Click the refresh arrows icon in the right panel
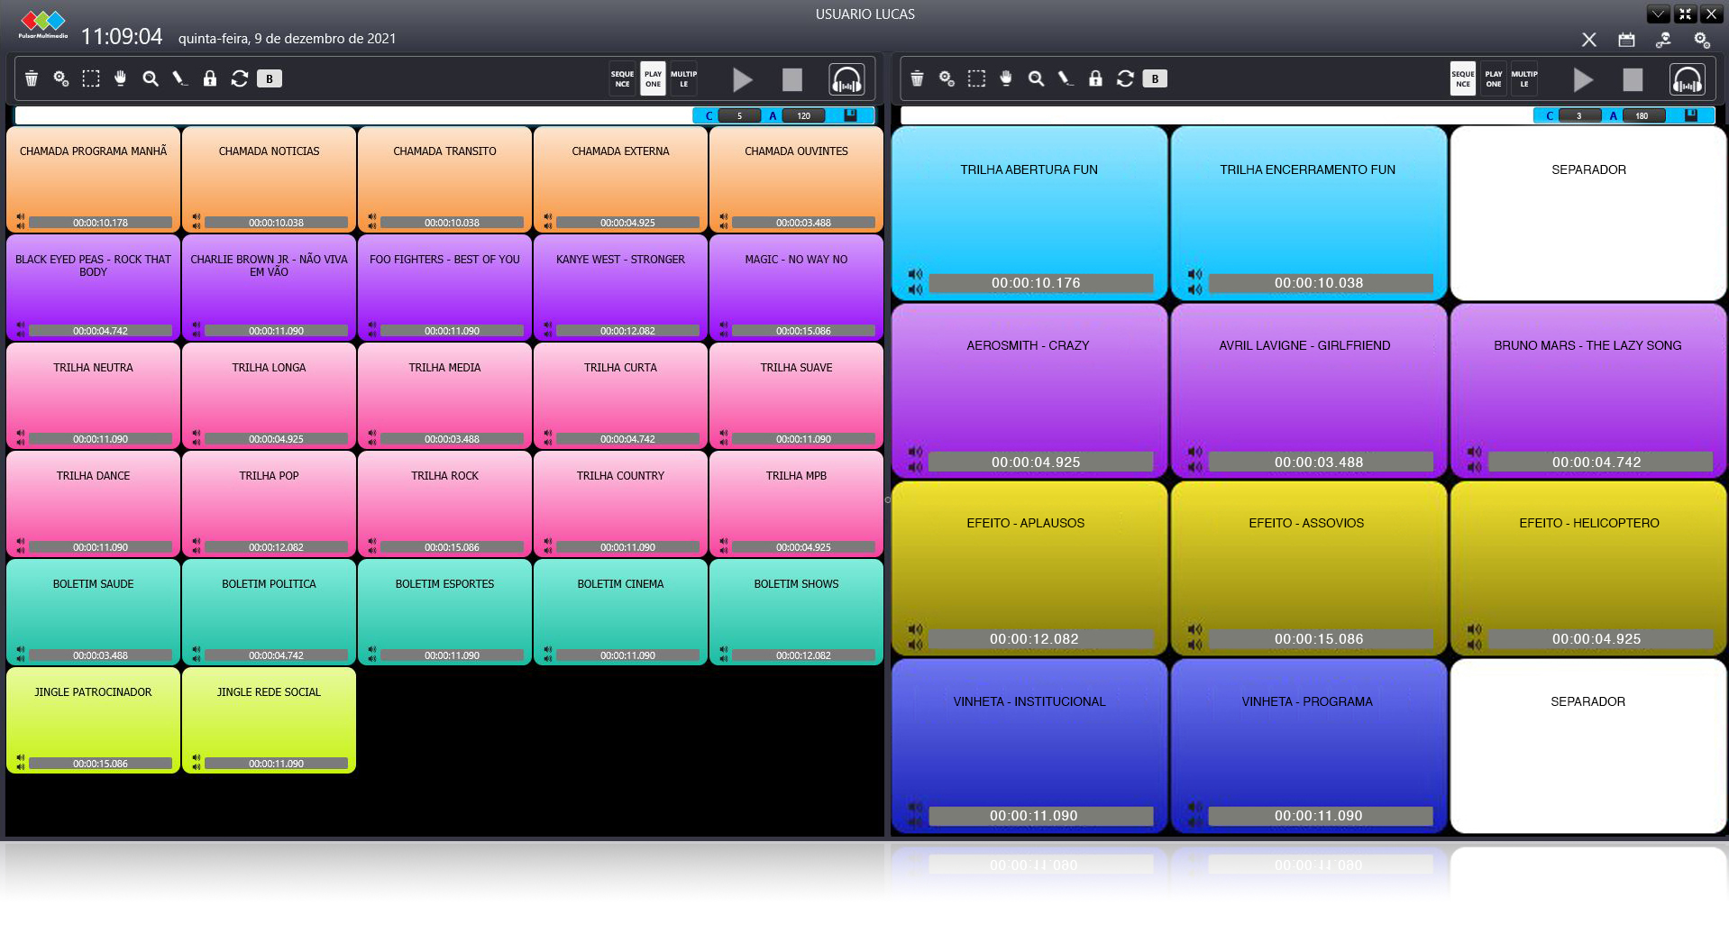The width and height of the screenshot is (1729, 934). click(x=1125, y=78)
